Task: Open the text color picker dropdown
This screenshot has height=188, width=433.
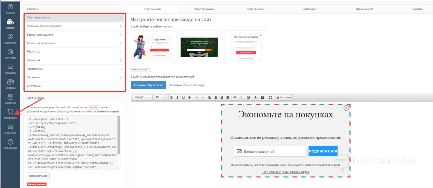Action: click(256, 97)
